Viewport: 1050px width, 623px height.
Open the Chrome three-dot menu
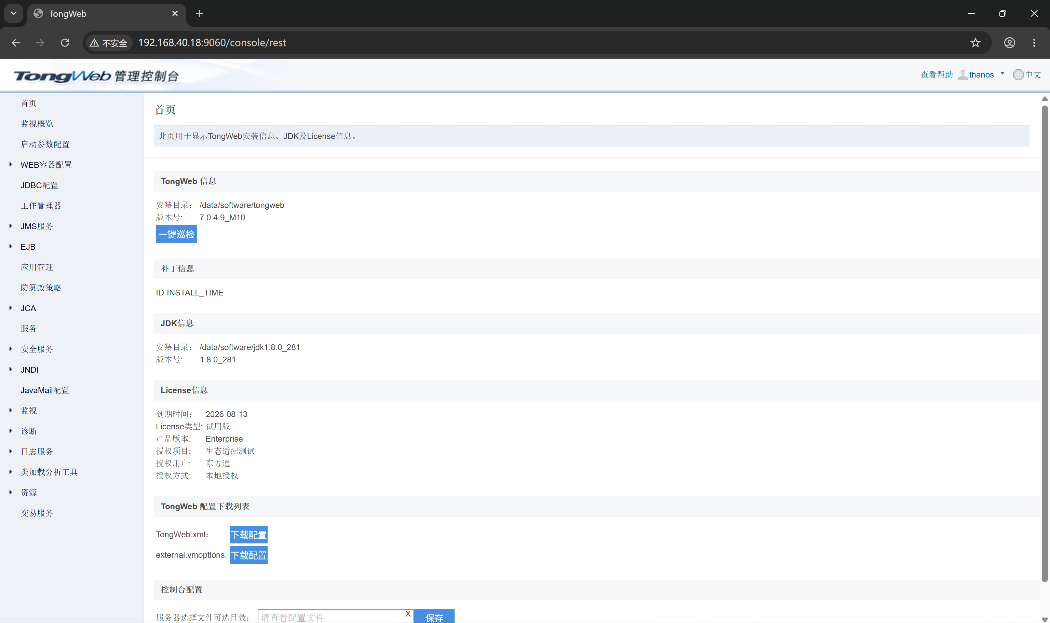(x=1034, y=43)
